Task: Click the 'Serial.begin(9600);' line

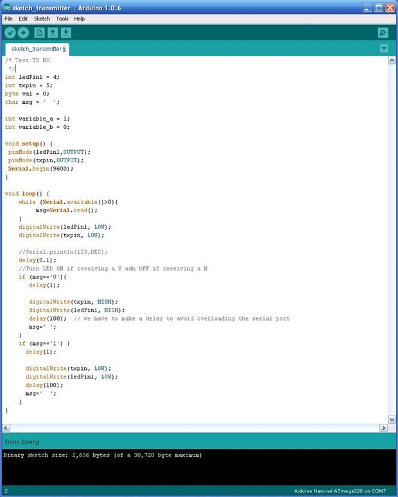Action: coord(40,169)
